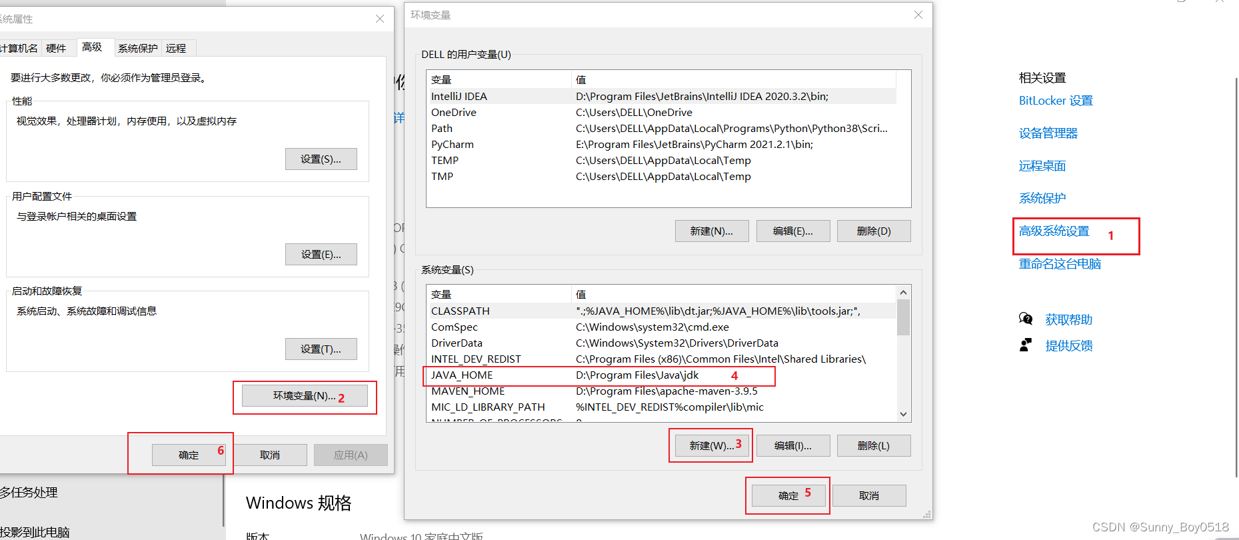Screen dimensions: 1239x540
Task: Open the 系统保护 link in 相关设置
Action: click(x=1042, y=198)
